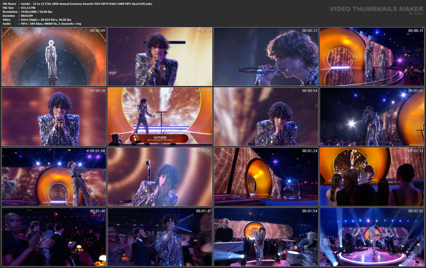Select the frame at 00:01:17
This screenshot has height=268, width=426.
tap(160, 177)
